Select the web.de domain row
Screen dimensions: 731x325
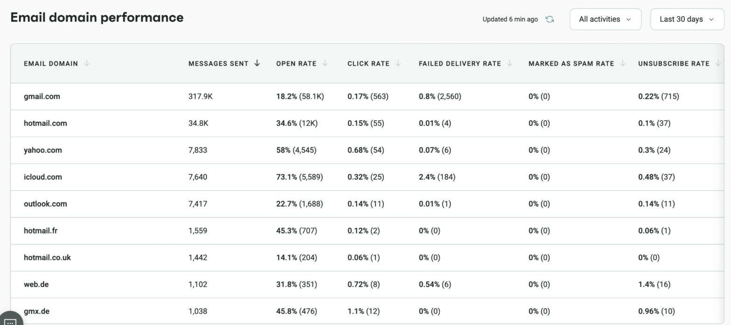coord(367,284)
